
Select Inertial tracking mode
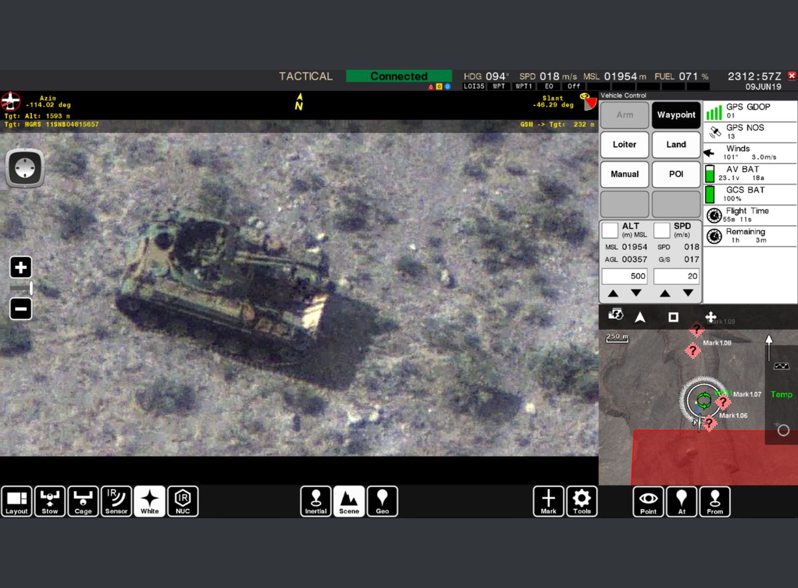coord(316,502)
